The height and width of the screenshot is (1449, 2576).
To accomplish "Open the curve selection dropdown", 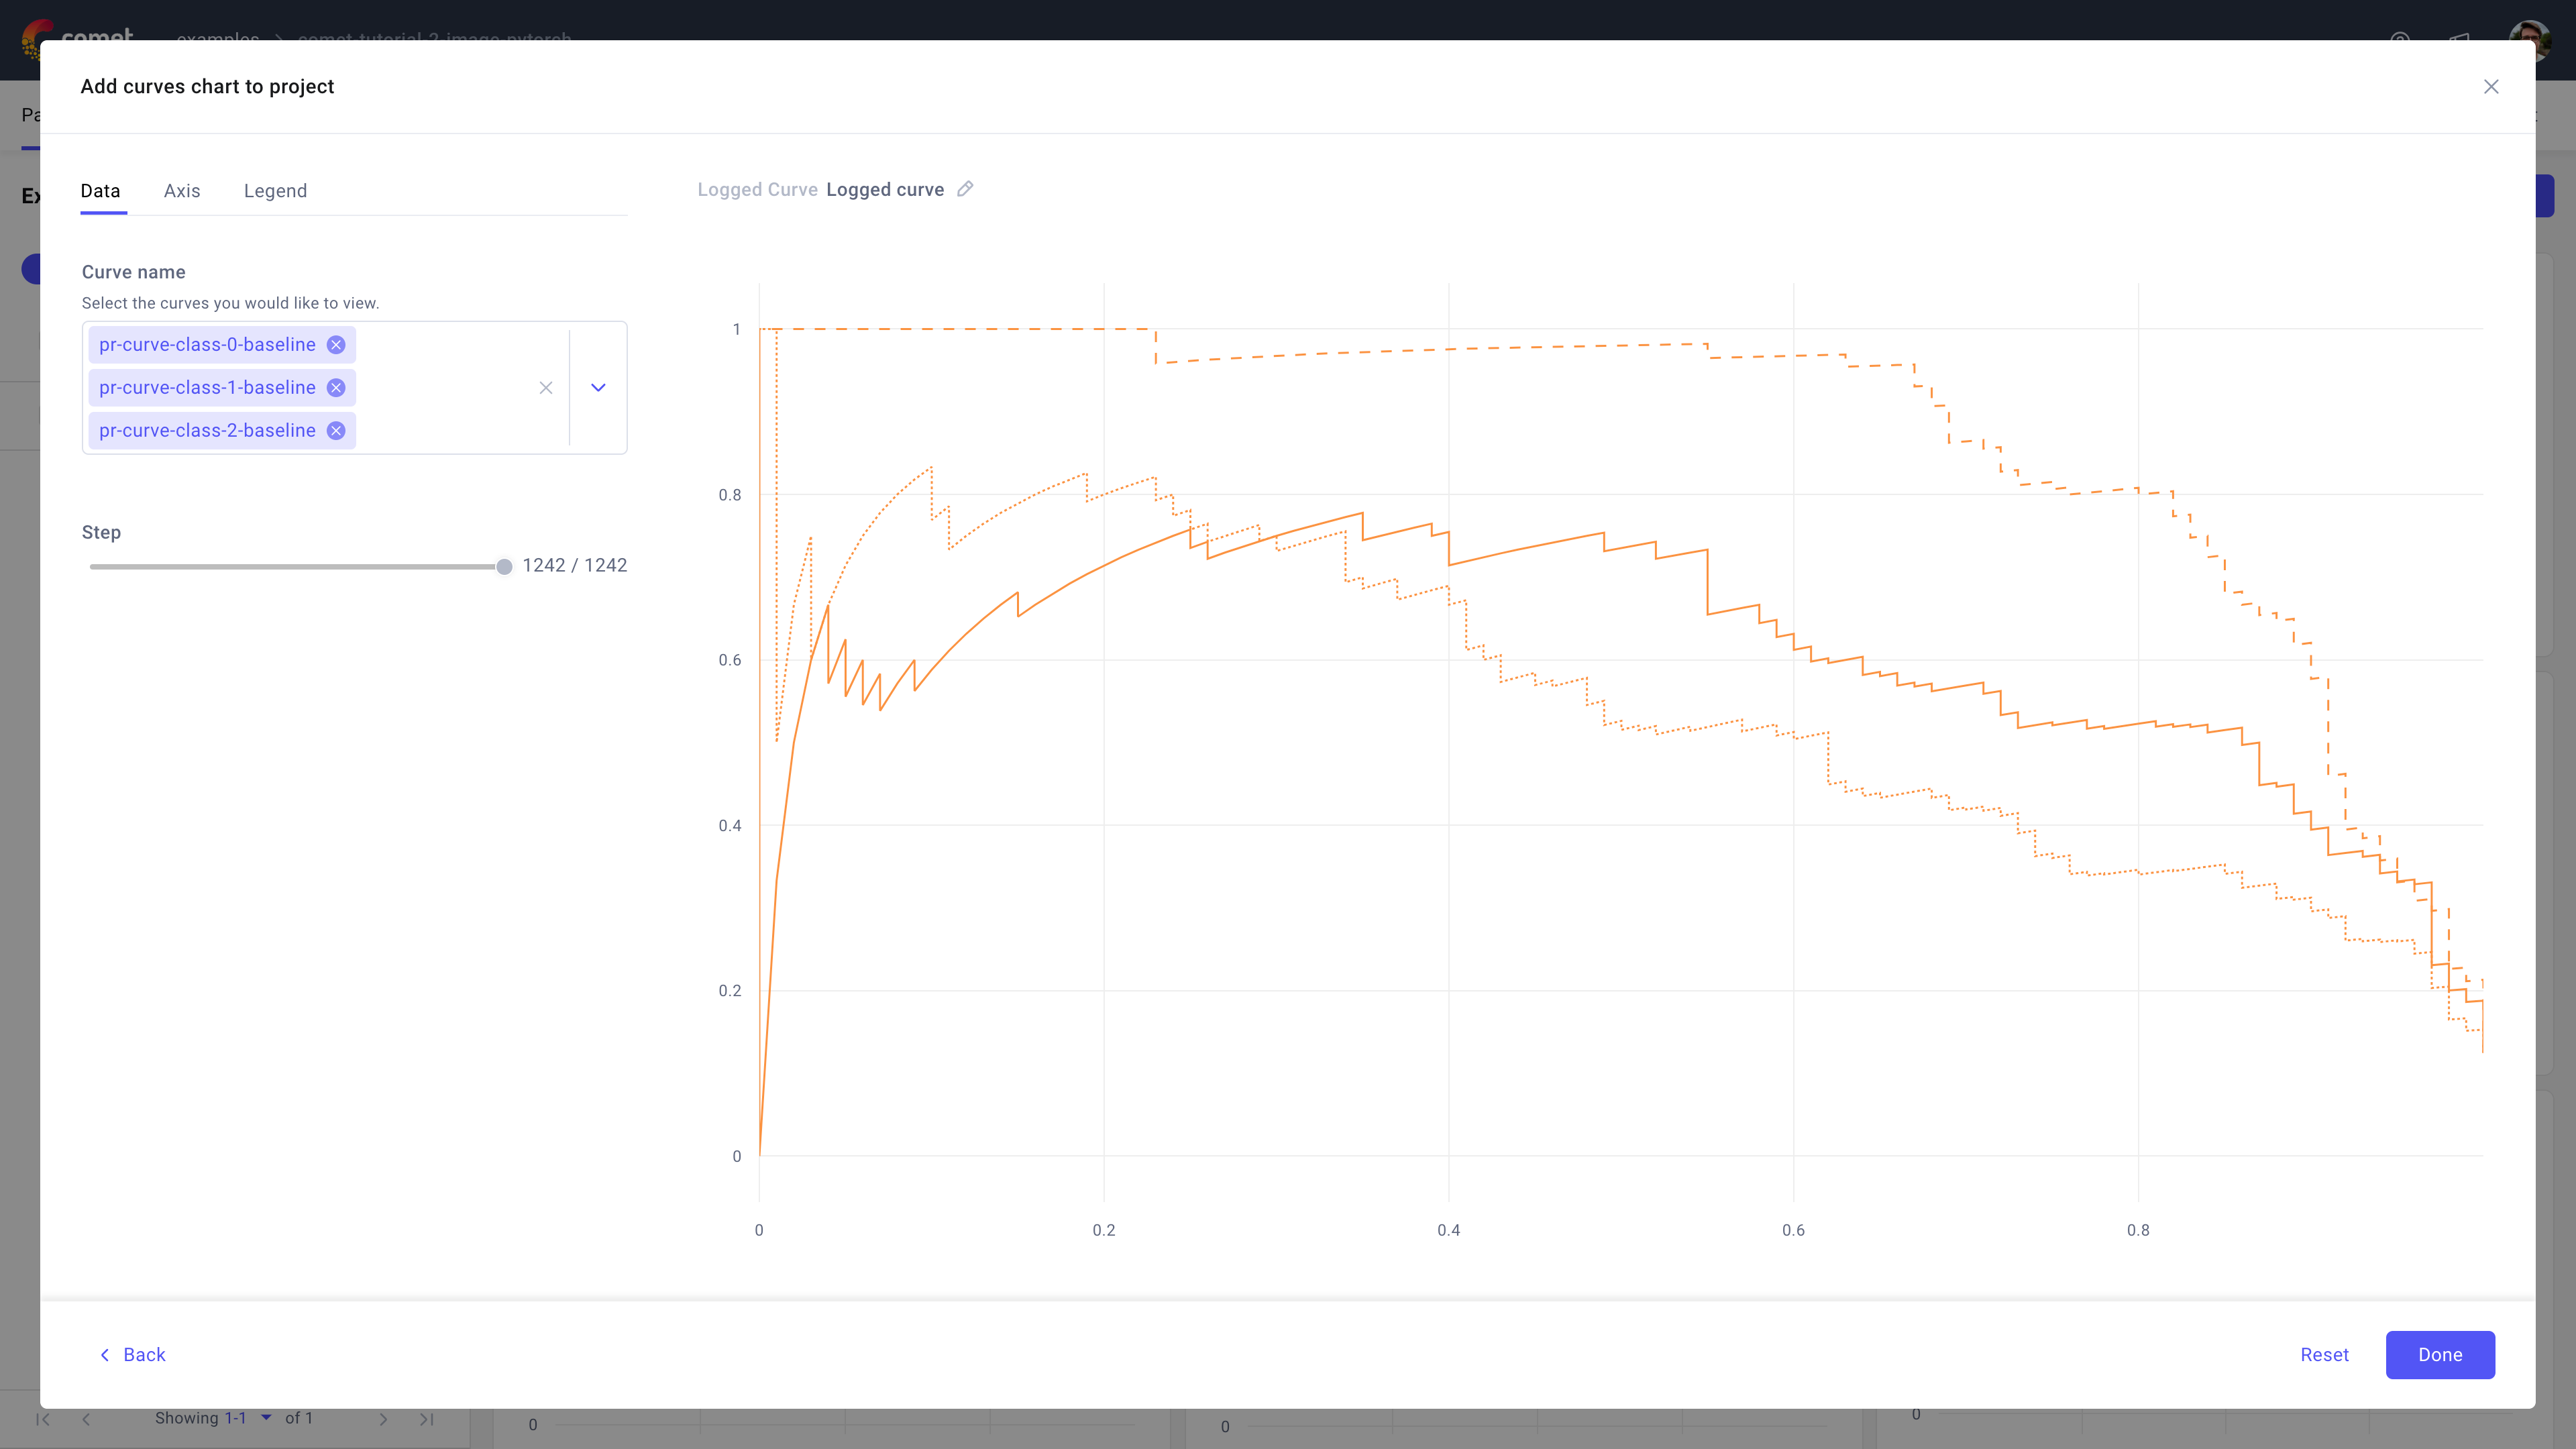I will click(597, 388).
